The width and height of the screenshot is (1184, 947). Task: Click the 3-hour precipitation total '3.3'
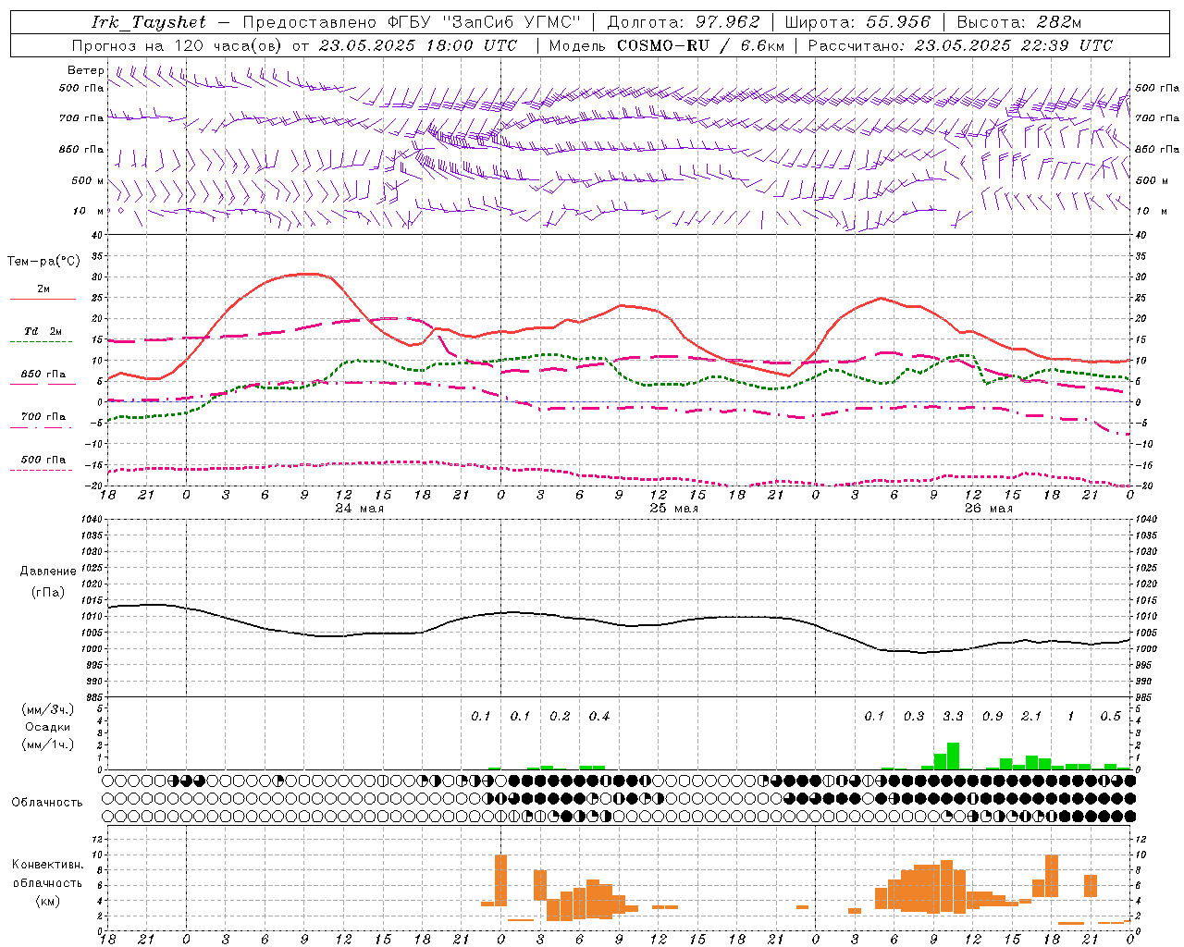[x=953, y=717]
